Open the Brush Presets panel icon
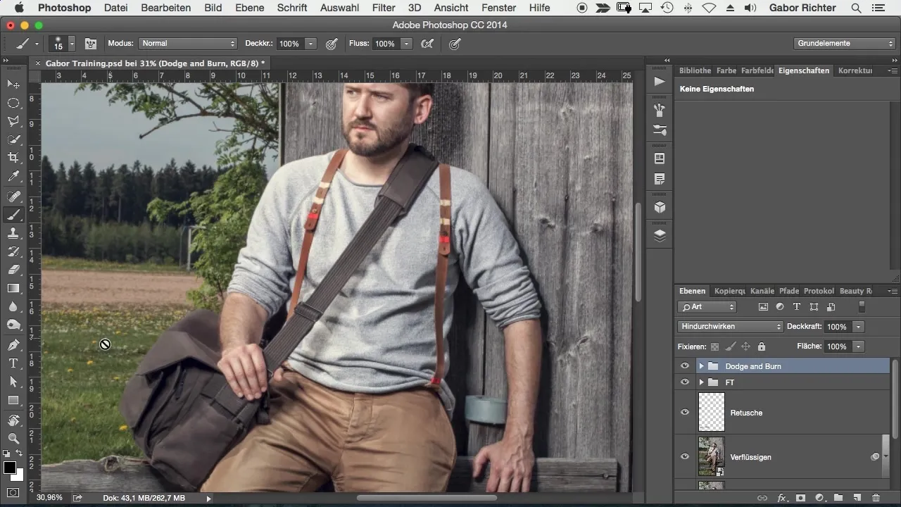 660,131
